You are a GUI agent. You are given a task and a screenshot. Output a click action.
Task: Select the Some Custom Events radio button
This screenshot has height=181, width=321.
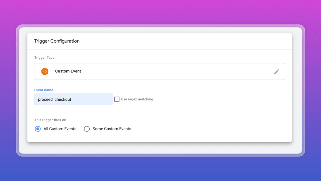[x=87, y=129]
